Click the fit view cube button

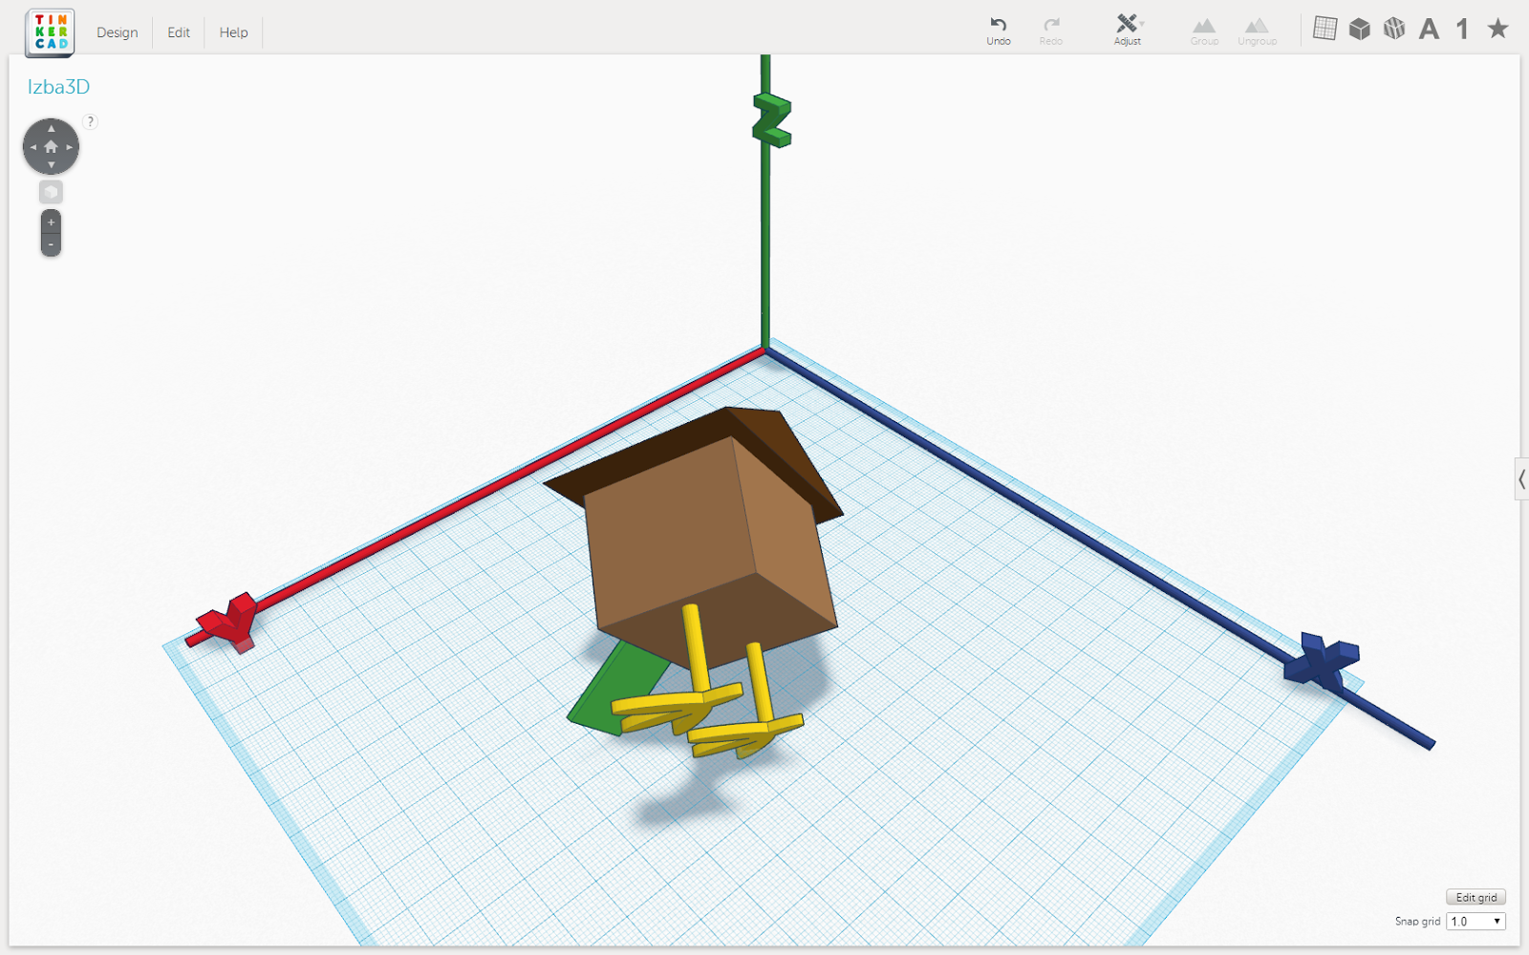pyautogui.click(x=51, y=192)
